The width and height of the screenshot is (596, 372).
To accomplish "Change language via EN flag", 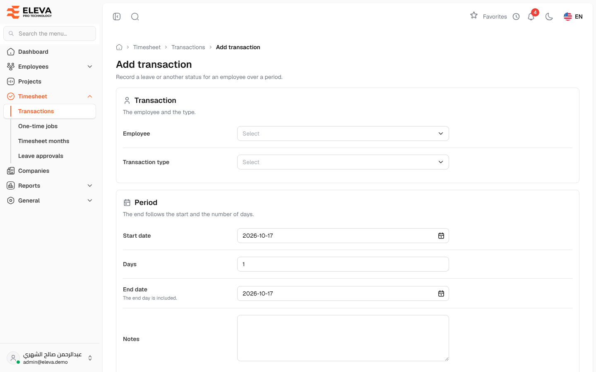I will (573, 17).
